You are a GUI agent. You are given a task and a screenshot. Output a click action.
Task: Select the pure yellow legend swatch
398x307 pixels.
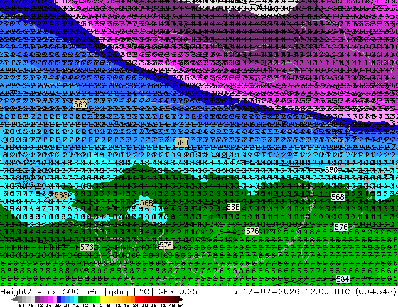[x=102, y=299]
